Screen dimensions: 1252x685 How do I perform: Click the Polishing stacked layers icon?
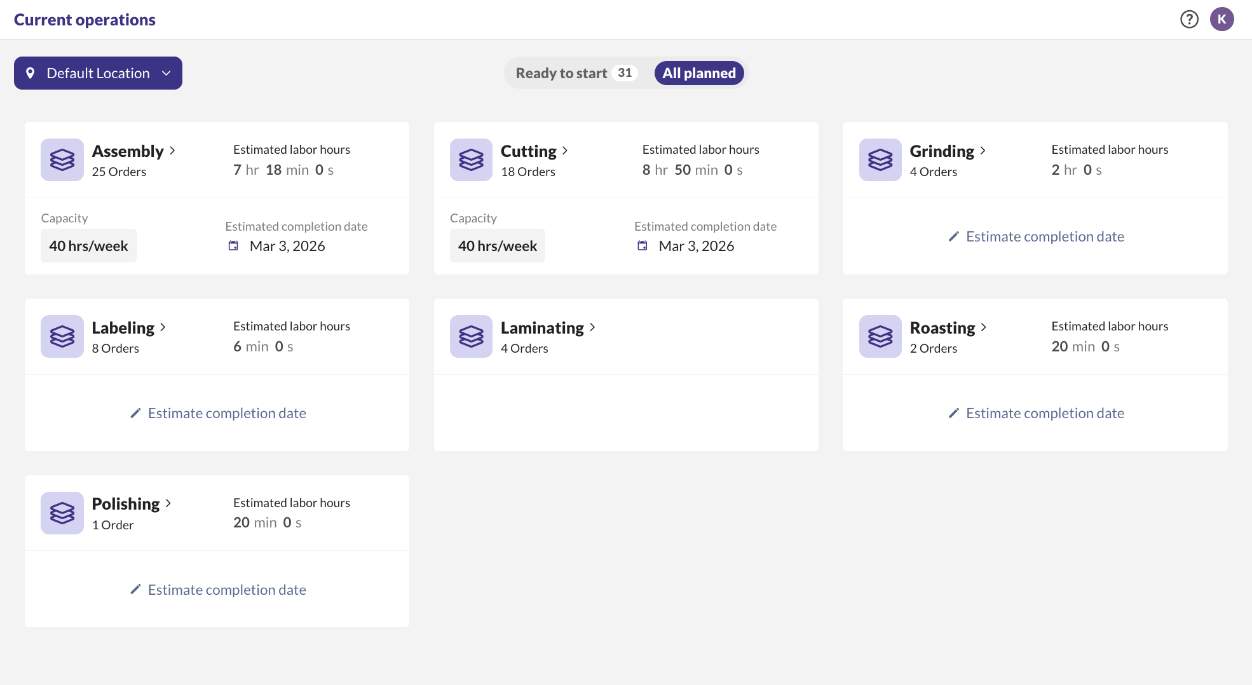[x=62, y=513]
